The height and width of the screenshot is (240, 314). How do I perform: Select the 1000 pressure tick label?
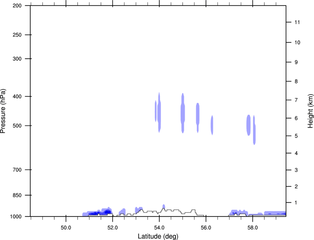(x=16, y=217)
